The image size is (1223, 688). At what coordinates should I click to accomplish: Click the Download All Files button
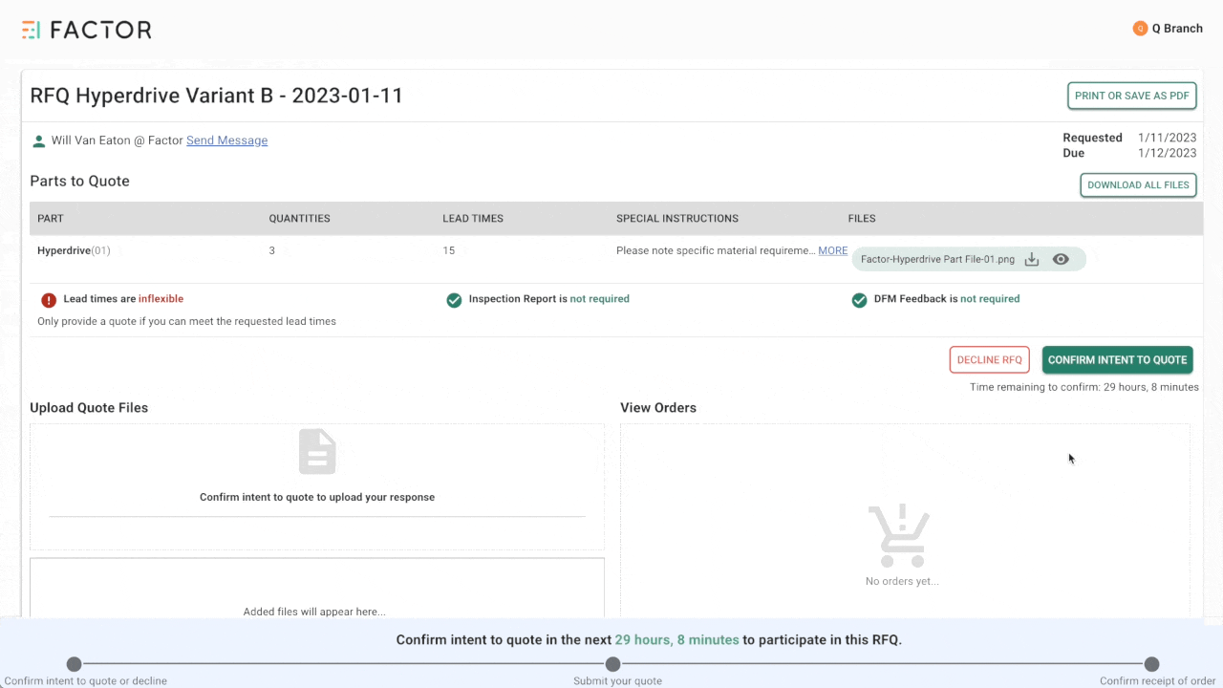[1138, 185]
